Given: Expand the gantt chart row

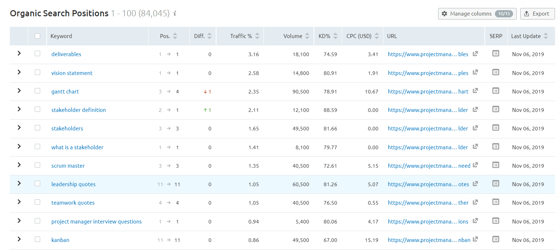Looking at the screenshot, I should 19,91.
